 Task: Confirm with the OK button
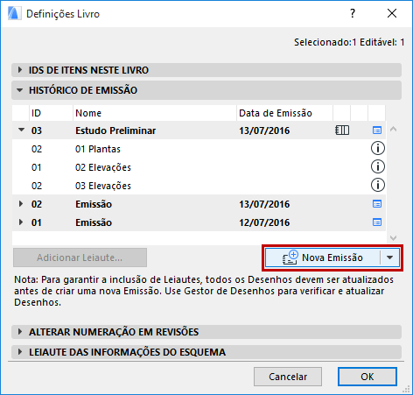367,377
